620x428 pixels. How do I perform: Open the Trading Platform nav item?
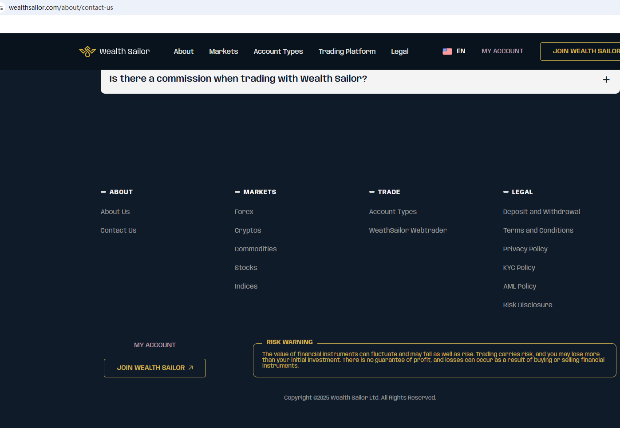(347, 52)
